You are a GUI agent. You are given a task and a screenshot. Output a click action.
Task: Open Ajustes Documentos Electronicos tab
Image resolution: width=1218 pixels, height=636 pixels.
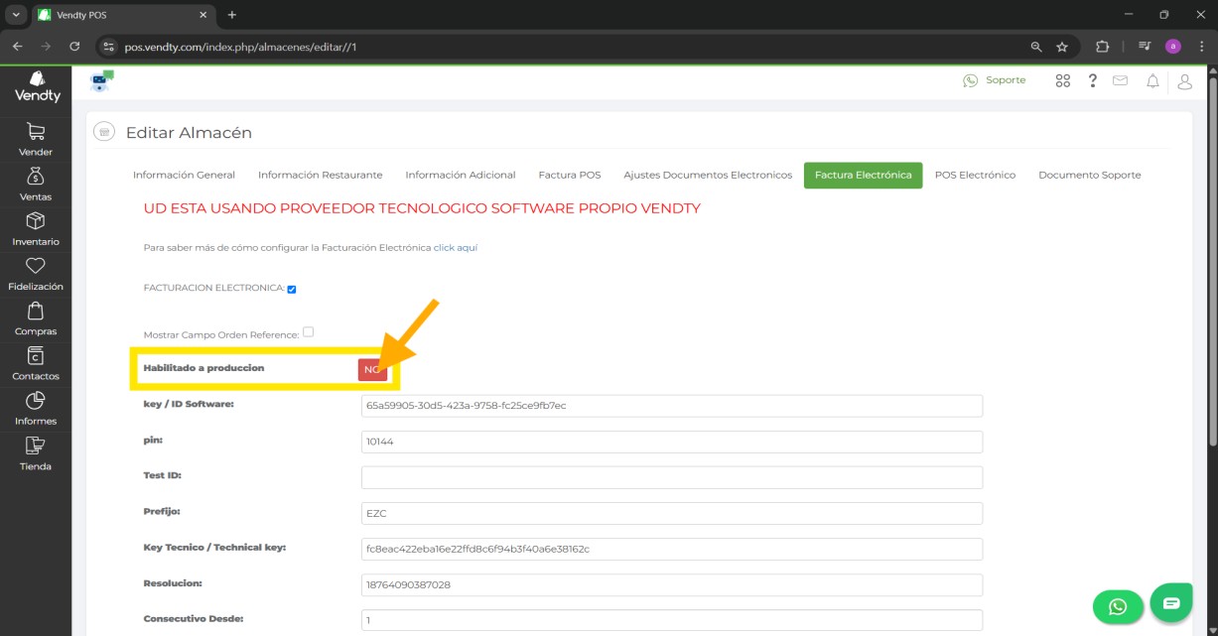pos(708,175)
